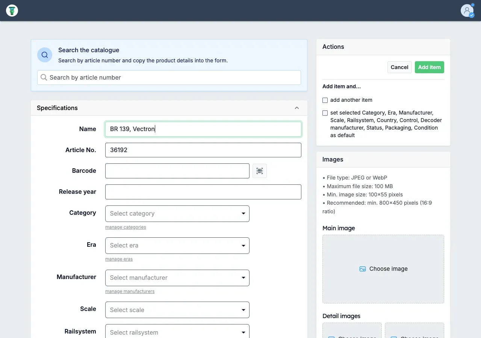This screenshot has width=481, height=338.
Task: Click the 'Add item and...' label
Action: (x=342, y=86)
